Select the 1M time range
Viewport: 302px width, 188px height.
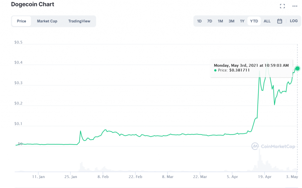click(x=220, y=21)
